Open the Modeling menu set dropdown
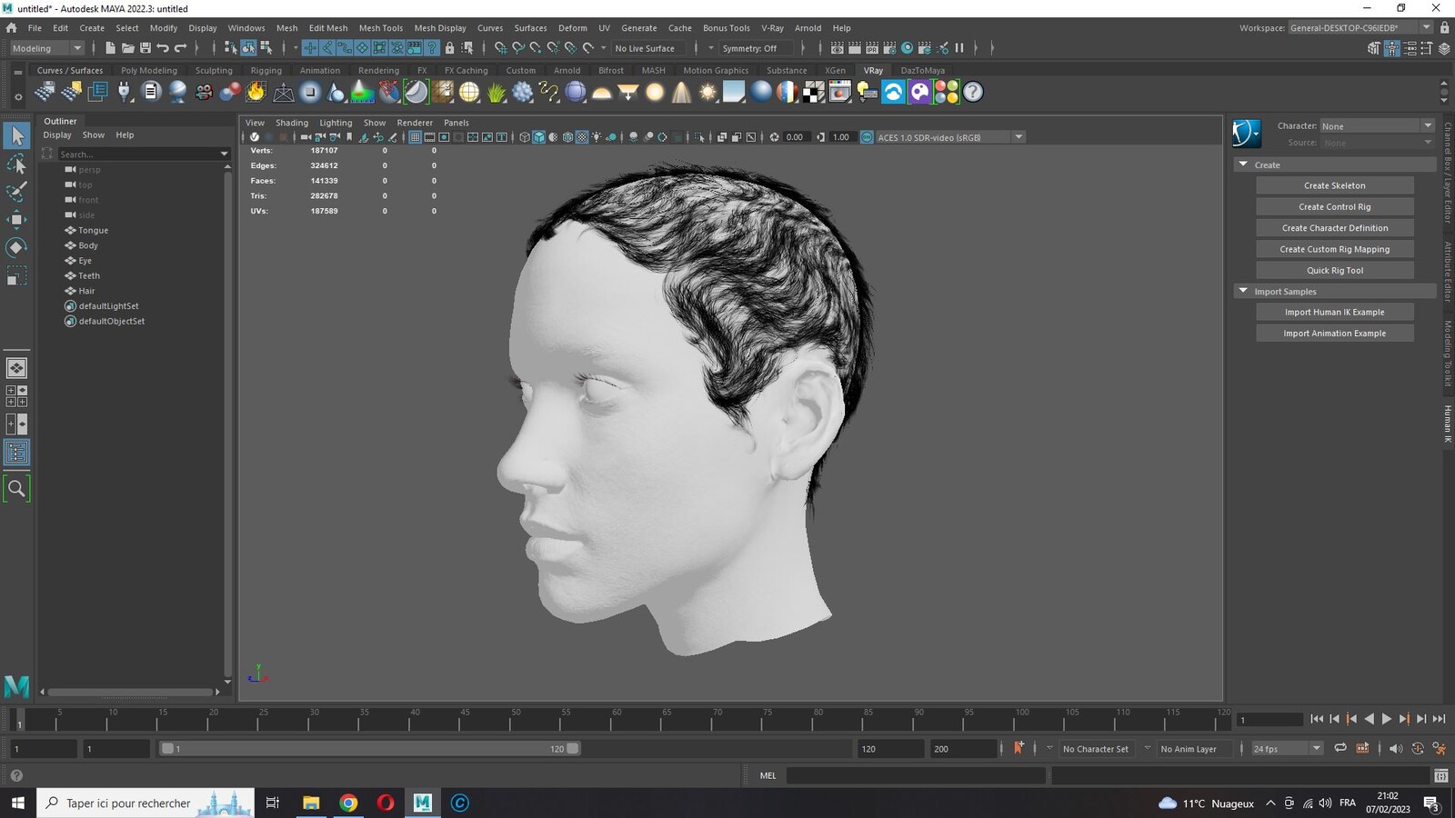Image resolution: width=1455 pixels, height=818 pixels. pos(46,48)
